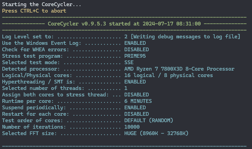Select the '6 MINUTES' runtime value
This screenshot has width=252, height=149.
coord(138,101)
